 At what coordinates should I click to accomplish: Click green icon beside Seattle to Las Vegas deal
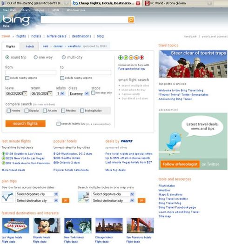click(3, 154)
